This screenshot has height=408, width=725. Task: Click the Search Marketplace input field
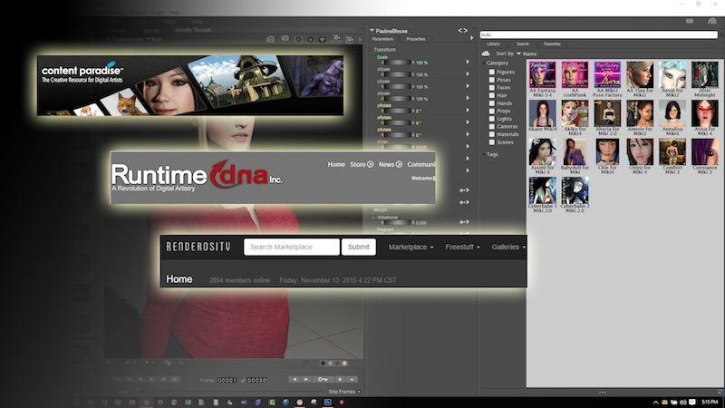click(x=291, y=247)
